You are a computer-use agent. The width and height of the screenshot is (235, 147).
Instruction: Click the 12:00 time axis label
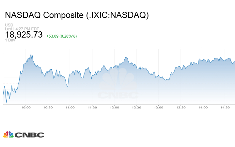click(114, 107)
